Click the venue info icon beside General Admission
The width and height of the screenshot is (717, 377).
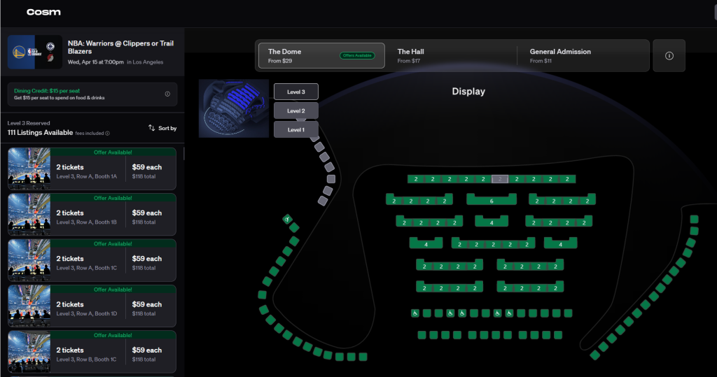(x=669, y=56)
